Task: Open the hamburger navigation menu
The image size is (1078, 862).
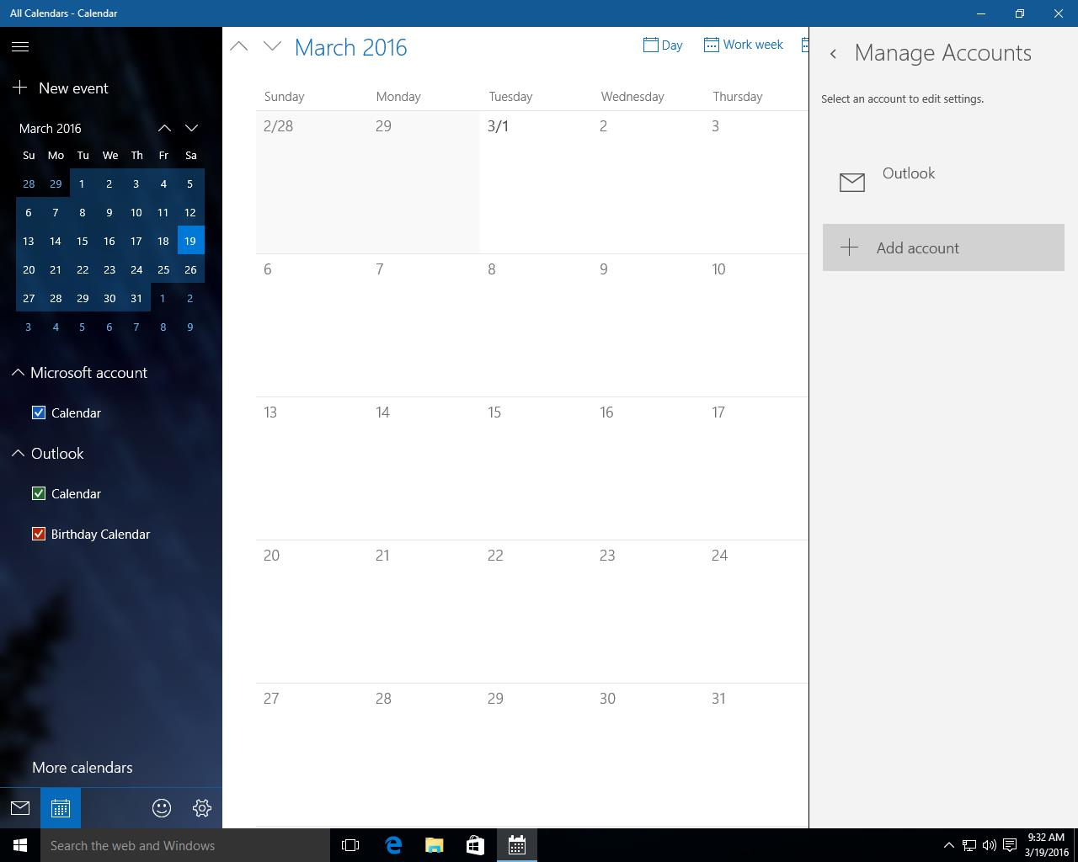Action: (x=20, y=47)
